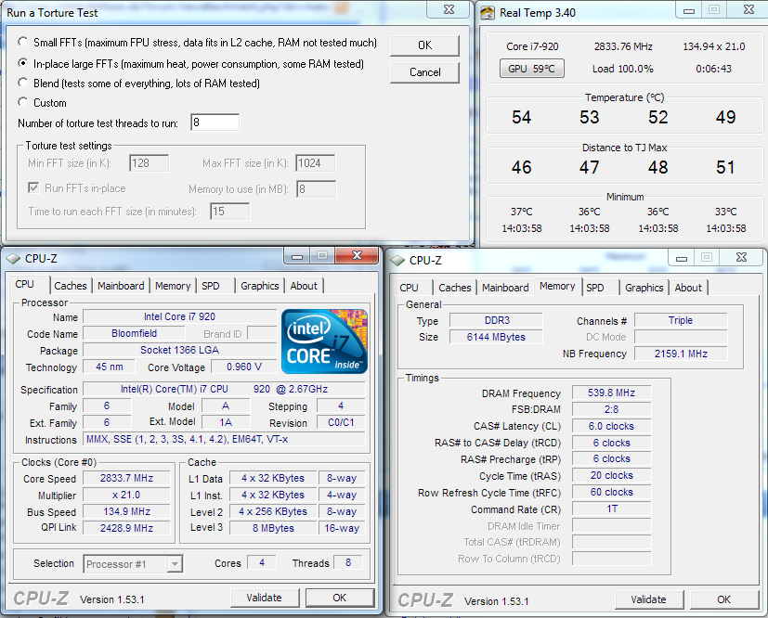
Task: Open Memory tab in left CPU-Z window
Action: pyautogui.click(x=173, y=286)
